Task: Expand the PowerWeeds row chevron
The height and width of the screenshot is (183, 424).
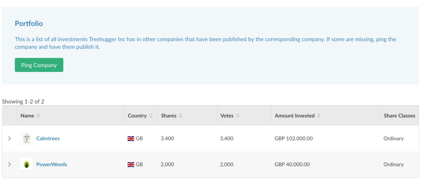Action: point(10,164)
